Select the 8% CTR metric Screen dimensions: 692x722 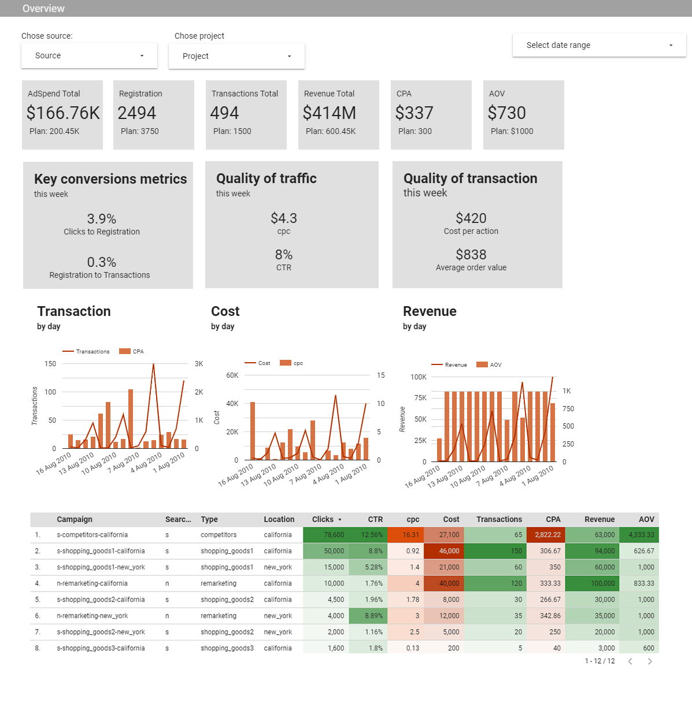pyautogui.click(x=284, y=260)
